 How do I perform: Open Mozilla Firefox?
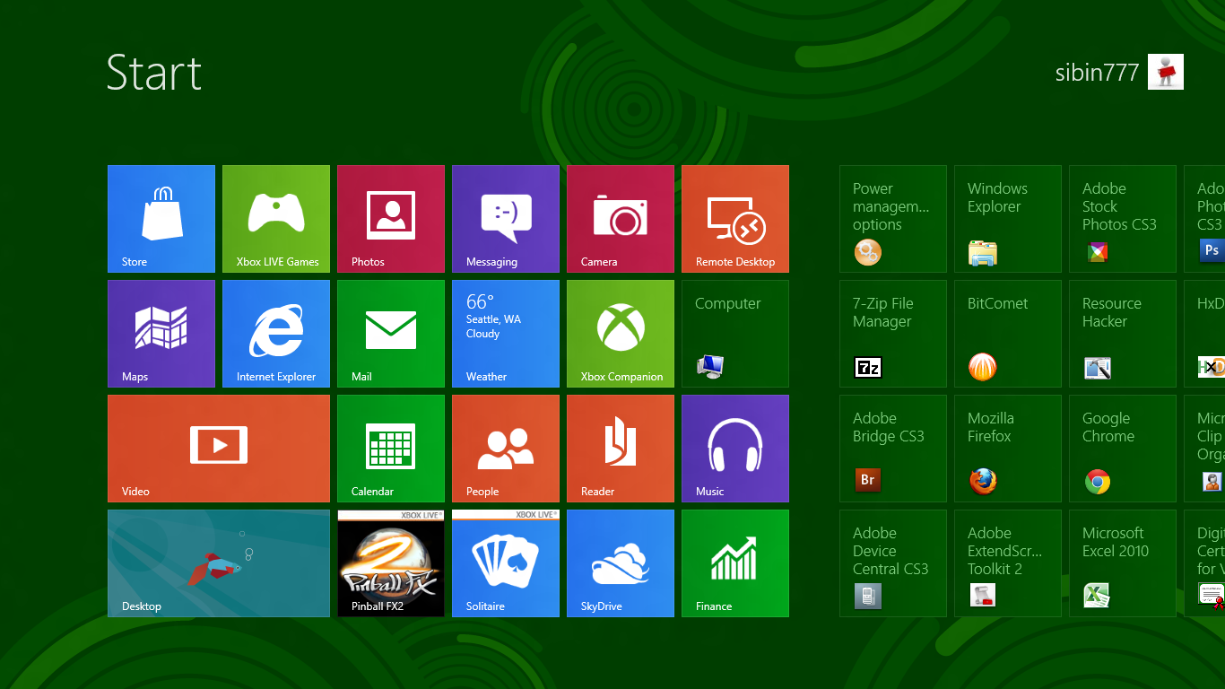click(x=1007, y=448)
